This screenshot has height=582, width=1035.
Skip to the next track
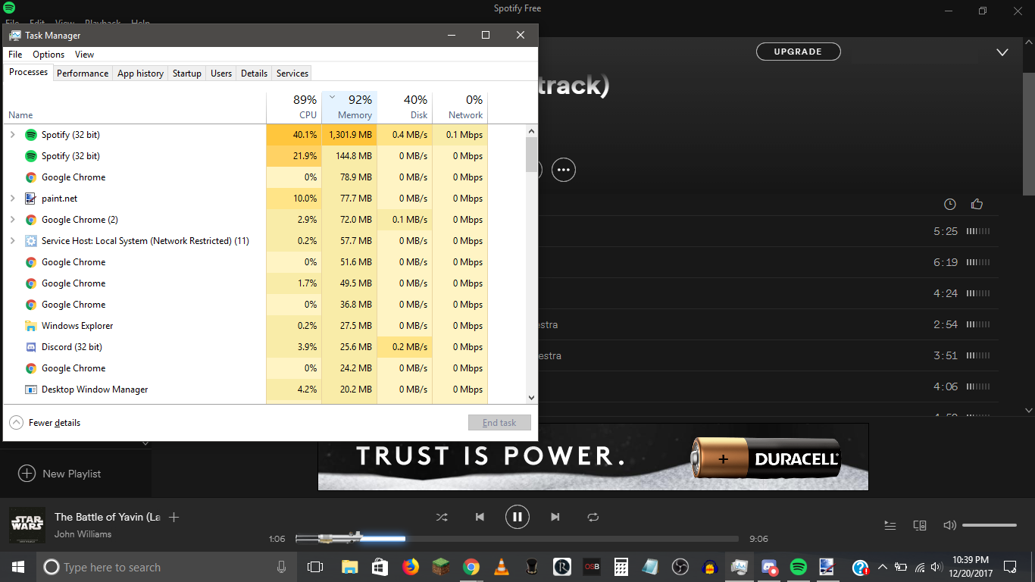coord(555,517)
